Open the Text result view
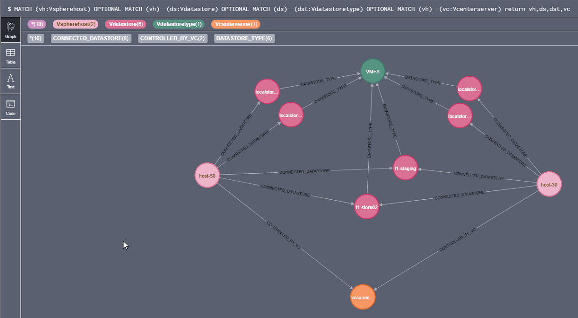578x318 pixels. tap(10, 81)
